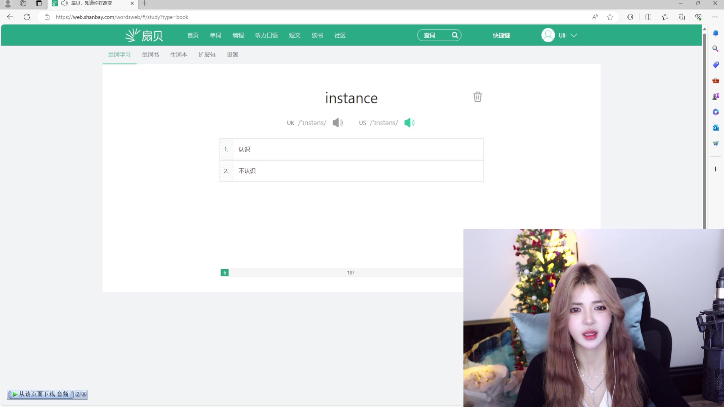The height and width of the screenshot is (407, 724).
Task: Open the 设置 tab
Action: [x=233, y=55]
